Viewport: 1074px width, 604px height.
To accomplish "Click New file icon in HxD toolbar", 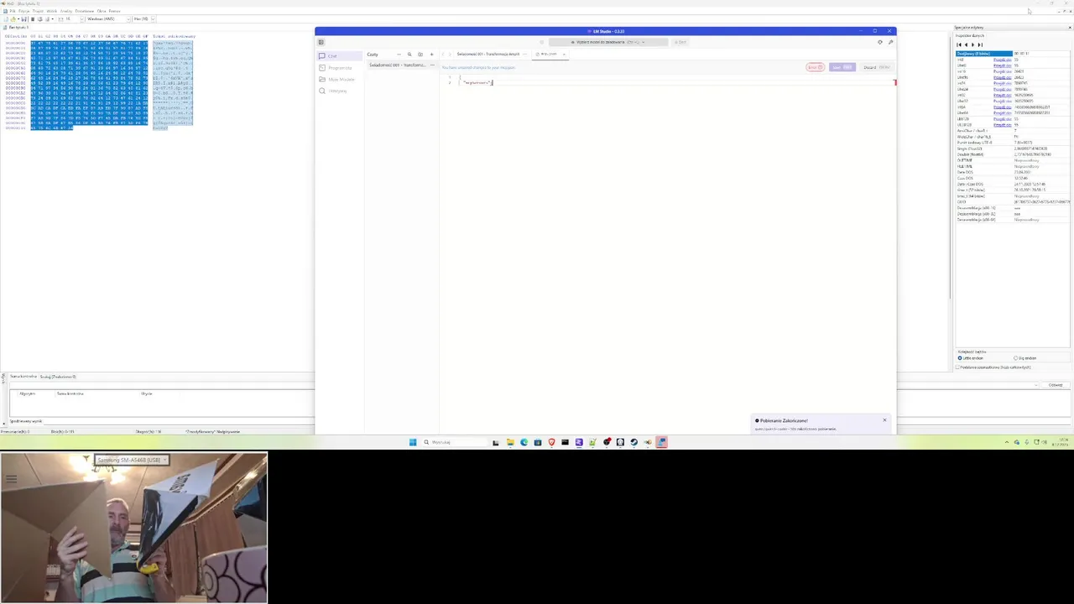I will [6, 18].
